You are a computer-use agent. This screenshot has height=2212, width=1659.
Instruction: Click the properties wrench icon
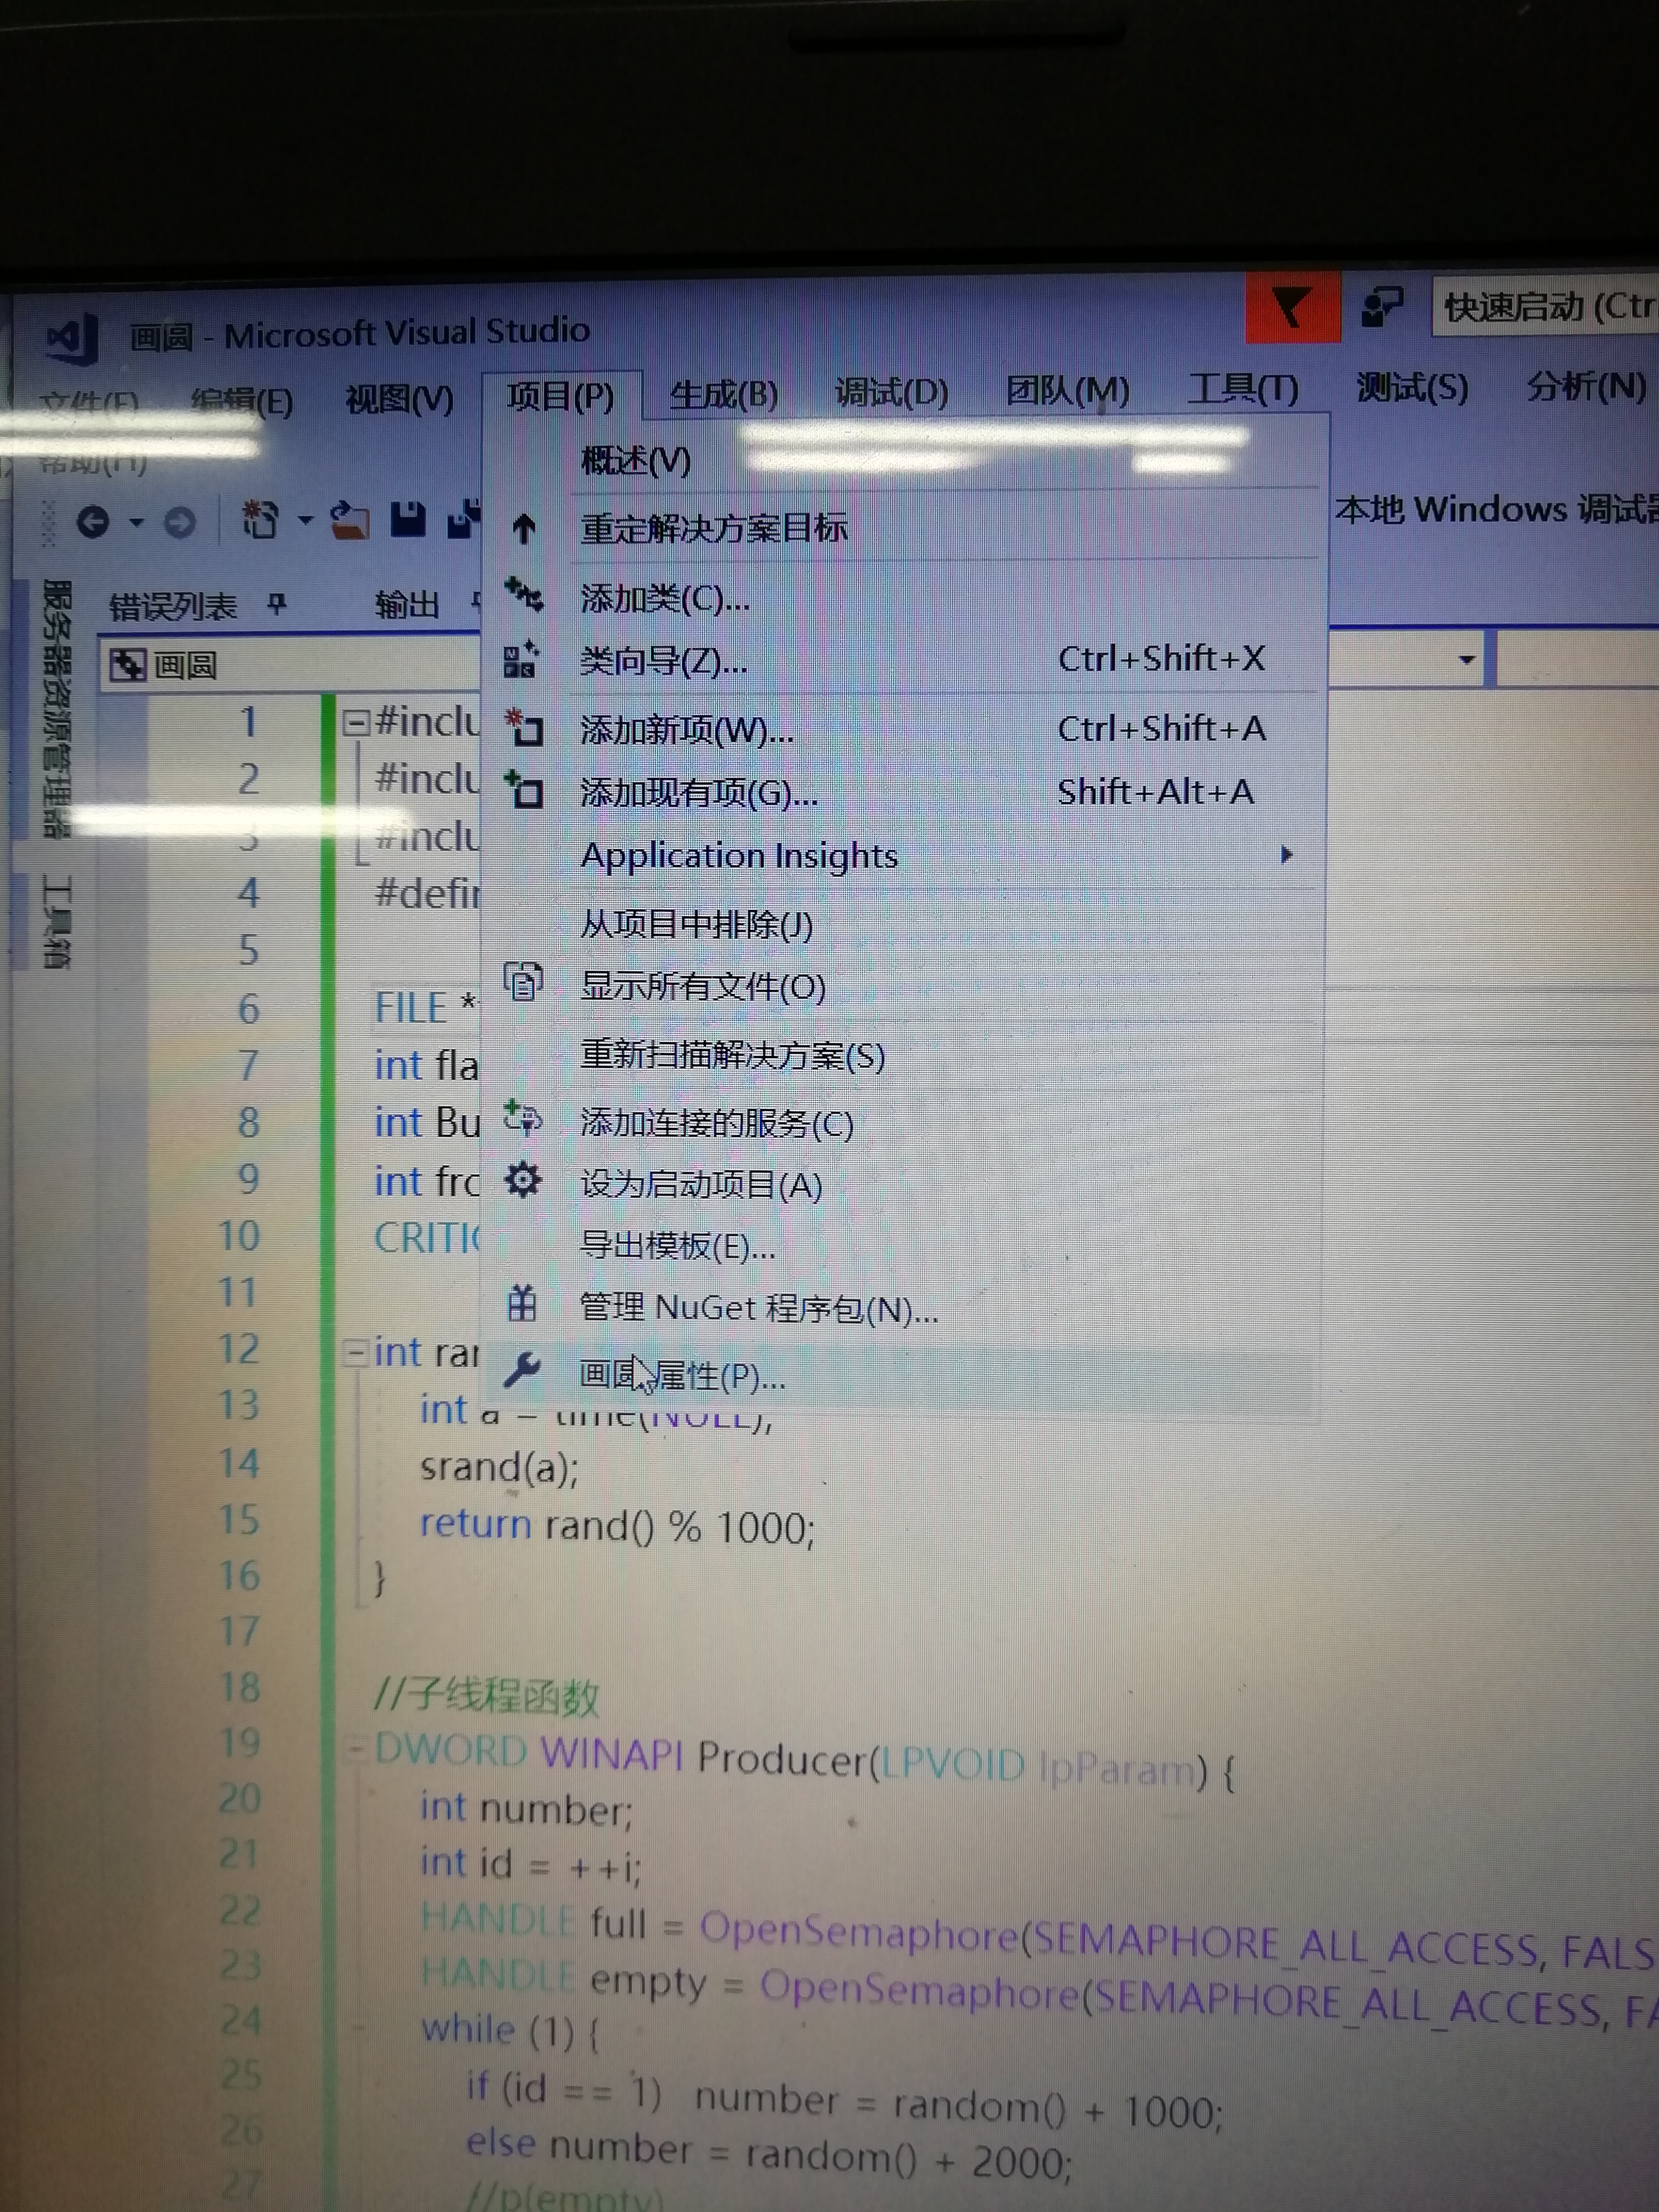click(x=521, y=1369)
